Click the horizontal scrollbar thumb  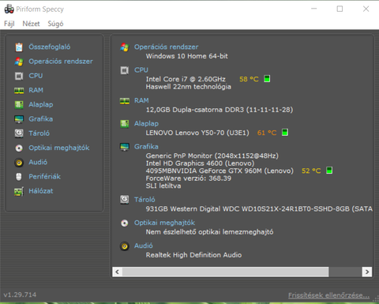coord(226,272)
